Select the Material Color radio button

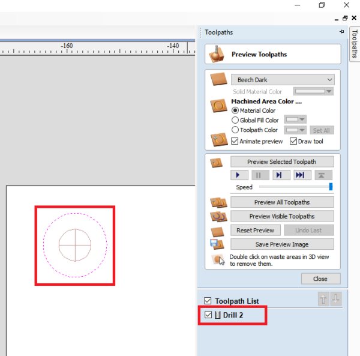click(235, 110)
